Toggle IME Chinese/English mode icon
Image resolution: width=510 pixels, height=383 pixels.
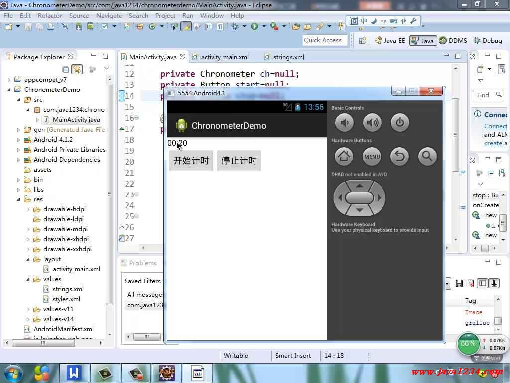(x=364, y=21)
